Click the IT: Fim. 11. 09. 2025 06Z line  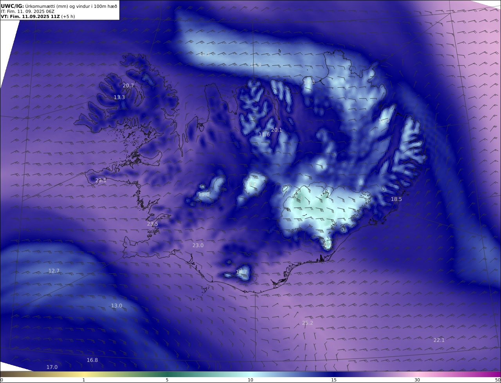pyautogui.click(x=28, y=11)
